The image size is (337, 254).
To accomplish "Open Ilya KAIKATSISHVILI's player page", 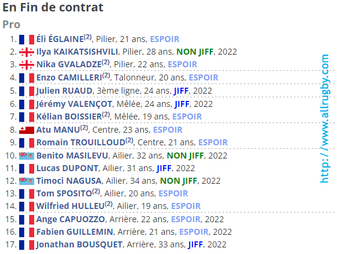I will pyautogui.click(x=77, y=52).
